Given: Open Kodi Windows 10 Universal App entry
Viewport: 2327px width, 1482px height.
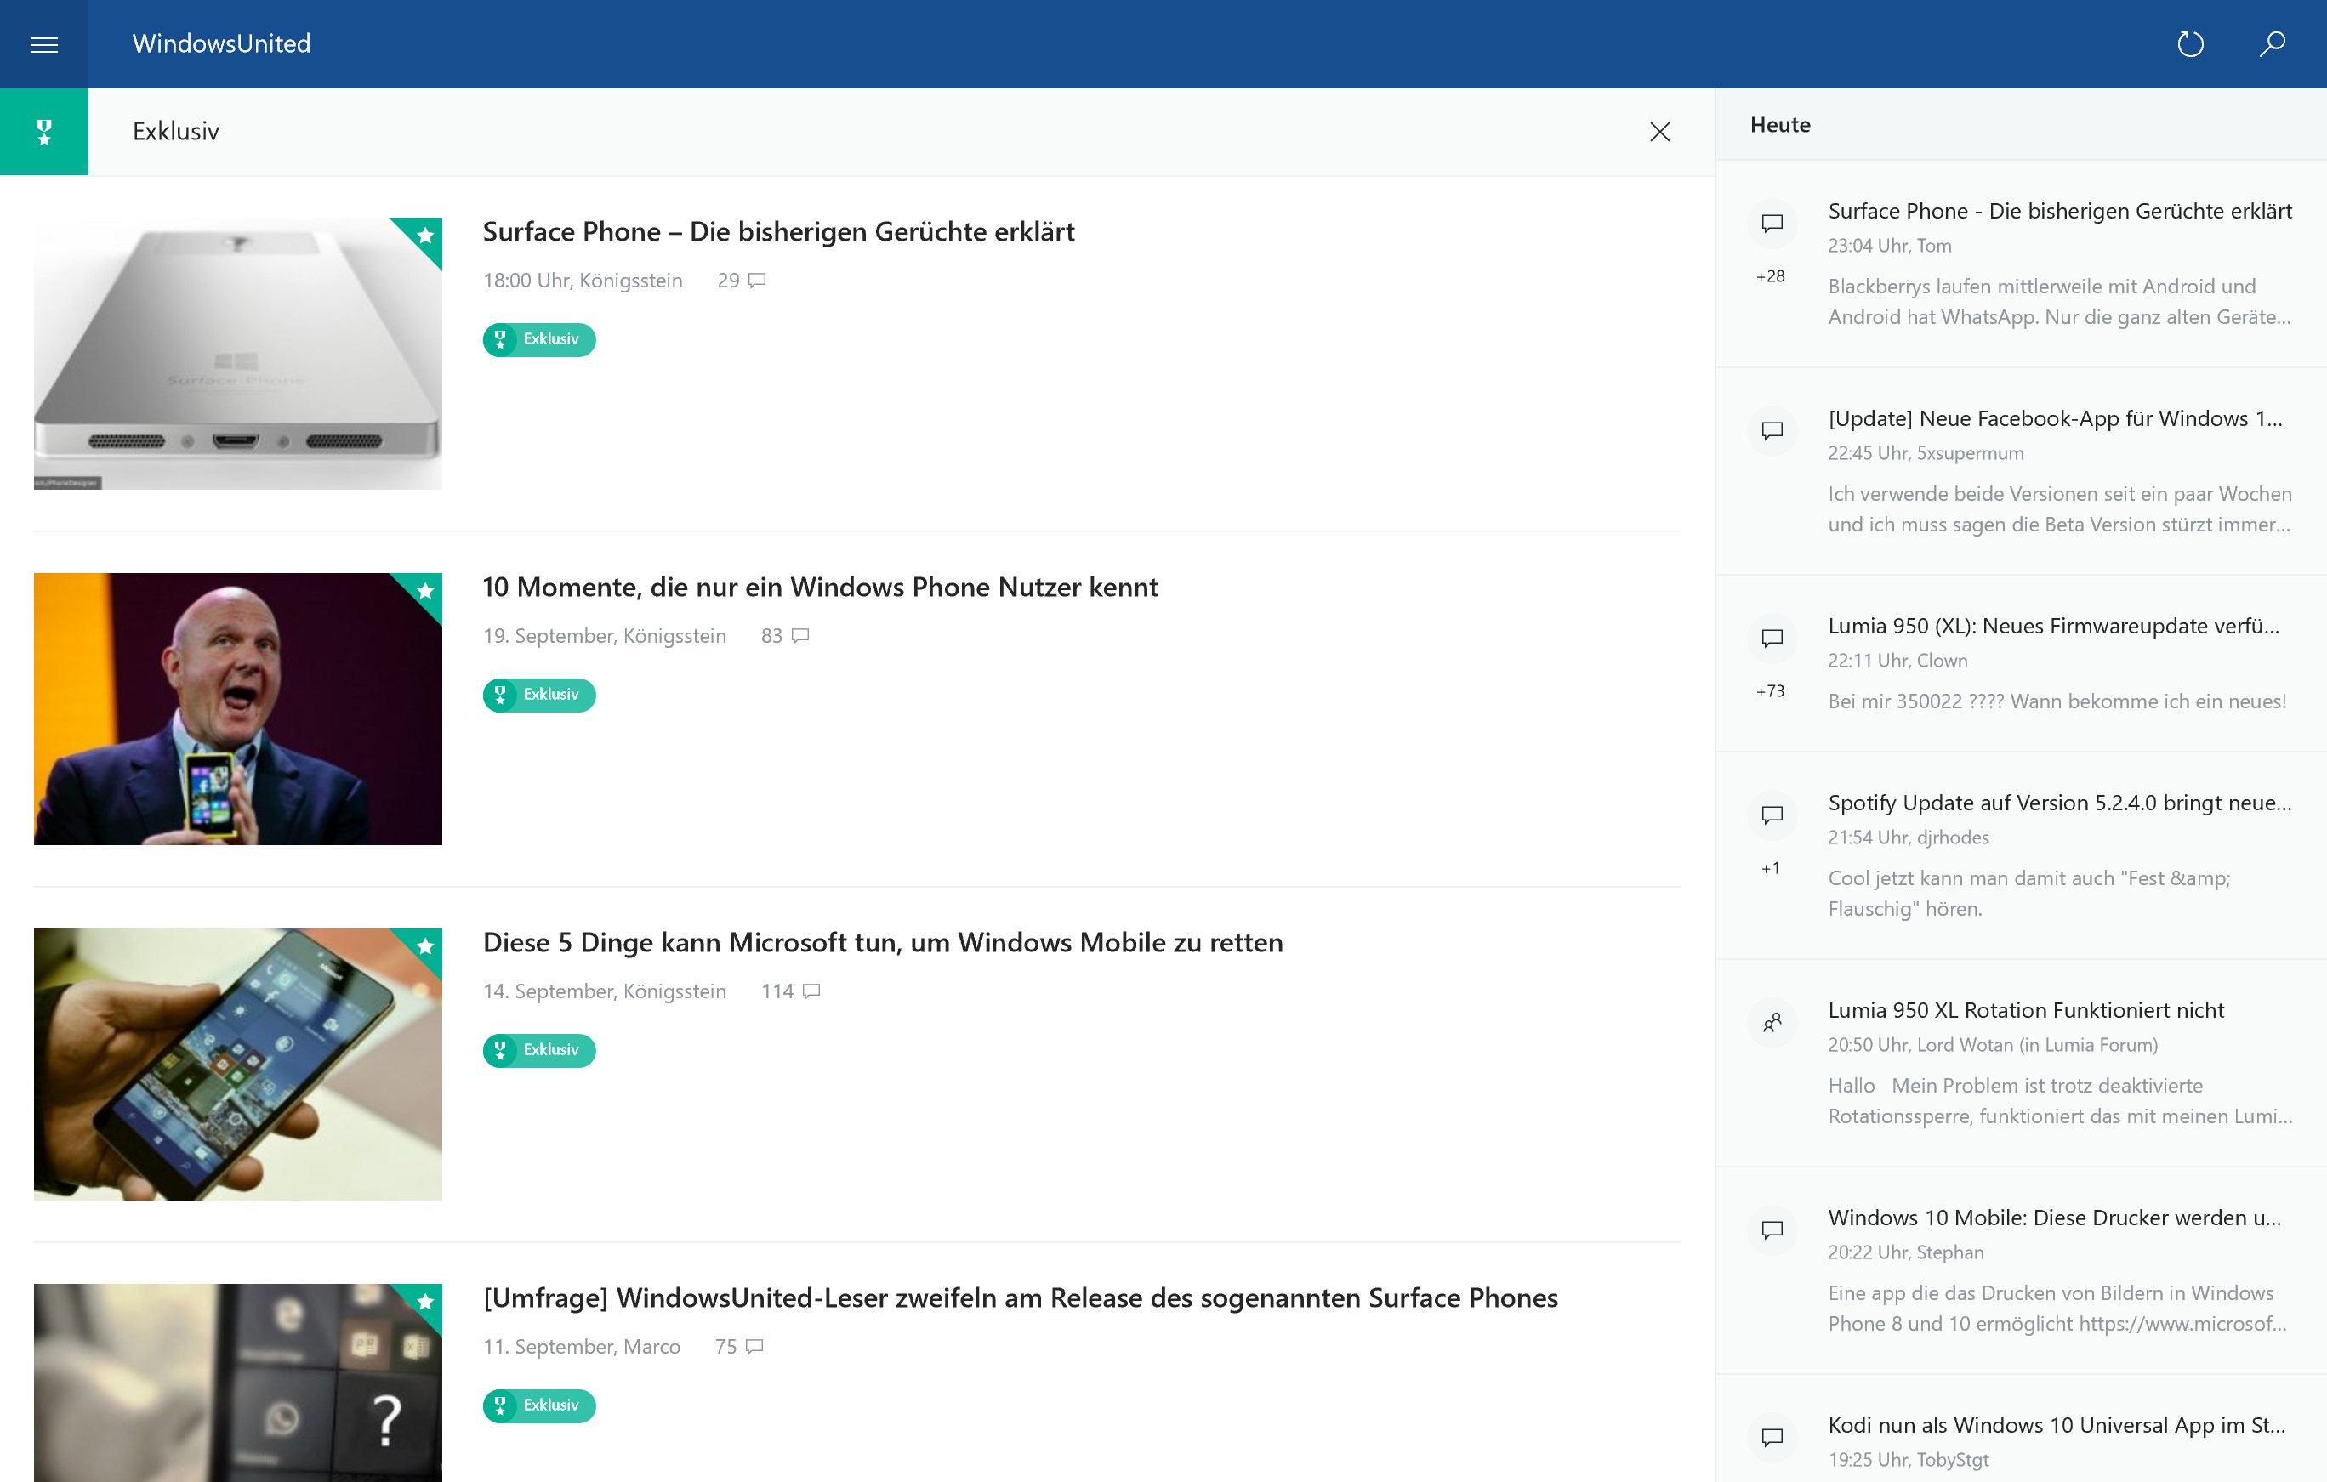Looking at the screenshot, I should click(2056, 1425).
